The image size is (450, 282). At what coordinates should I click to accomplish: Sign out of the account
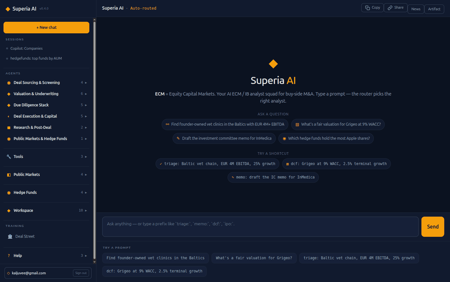81,273
